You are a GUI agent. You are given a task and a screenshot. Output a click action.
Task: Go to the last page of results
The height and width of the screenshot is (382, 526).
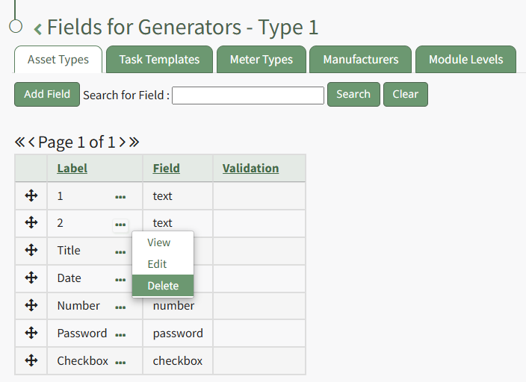(134, 142)
